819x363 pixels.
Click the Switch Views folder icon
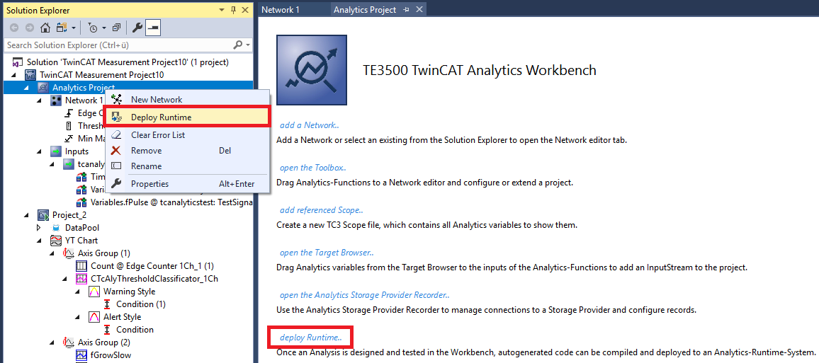pyautogui.click(x=62, y=28)
